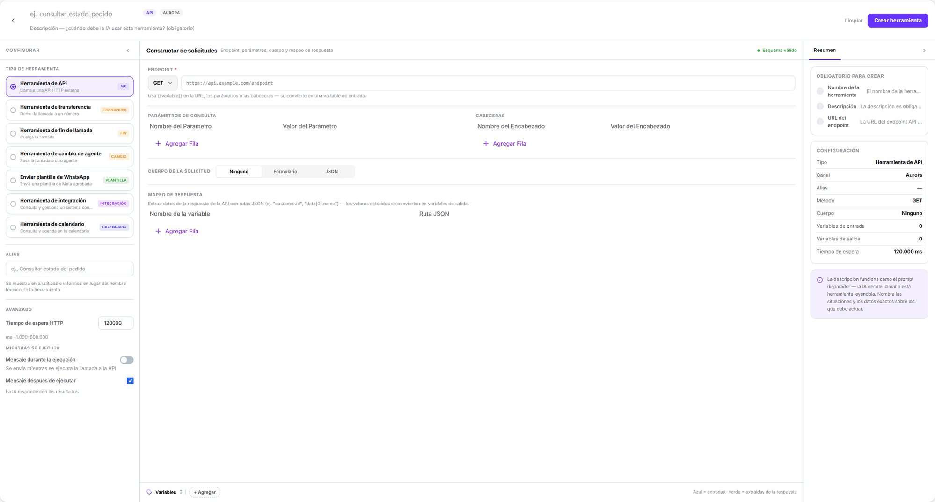
Task: Click the API badge in header
Action: (x=150, y=13)
